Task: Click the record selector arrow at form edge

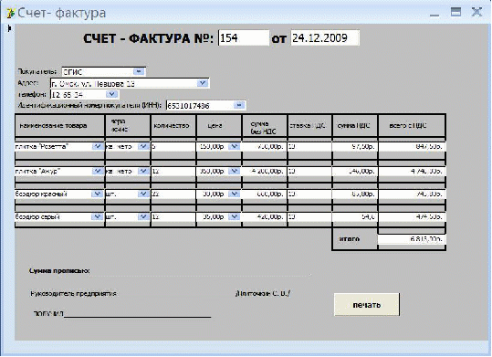Action: 9,28
